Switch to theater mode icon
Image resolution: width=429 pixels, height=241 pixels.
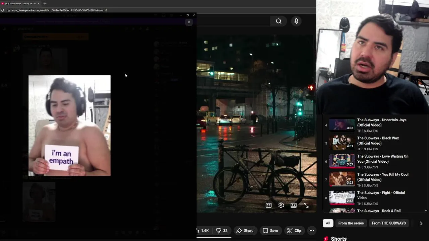pyautogui.click(x=294, y=206)
